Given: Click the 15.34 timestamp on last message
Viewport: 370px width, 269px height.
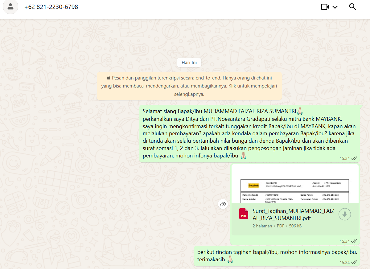Looking at the screenshot, I should point(345,263).
